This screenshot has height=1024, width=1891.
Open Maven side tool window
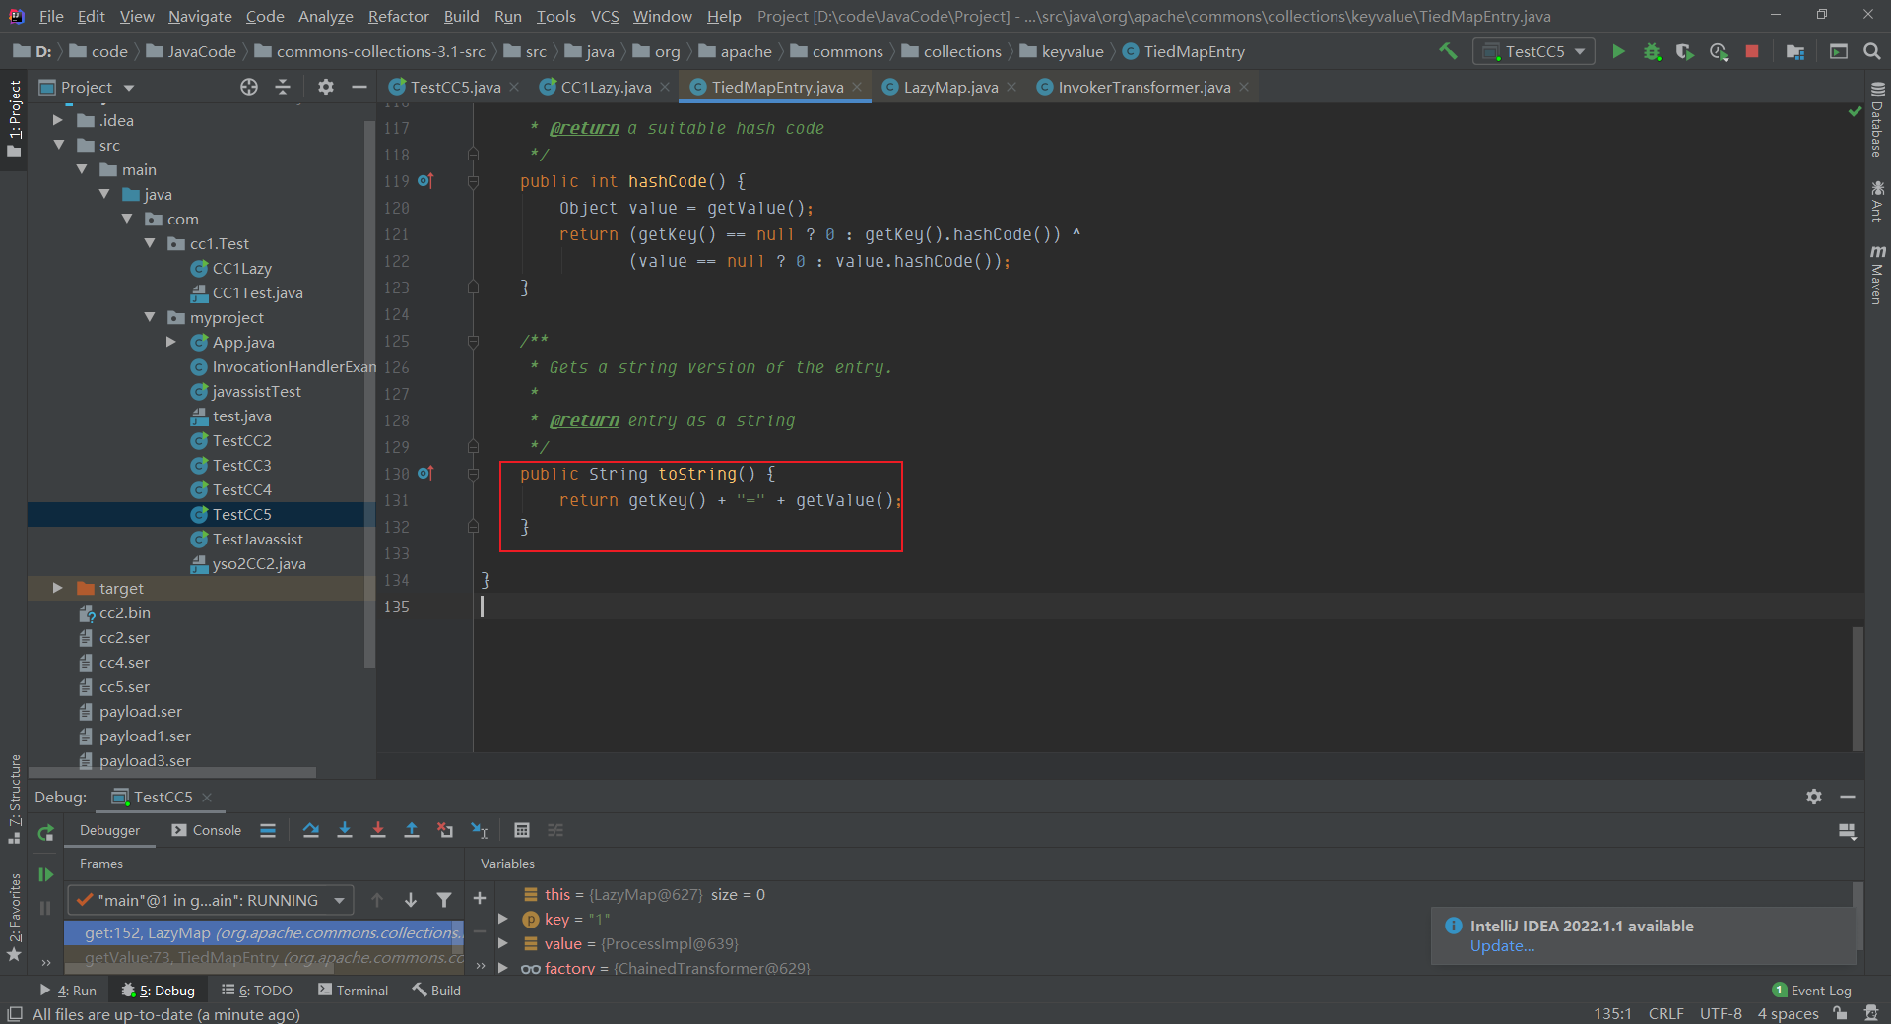pyautogui.click(x=1877, y=276)
